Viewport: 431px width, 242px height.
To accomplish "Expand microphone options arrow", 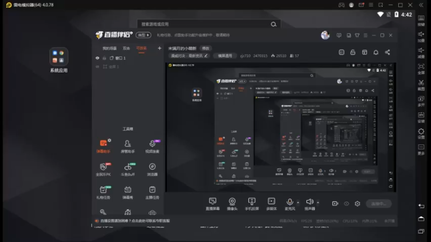I will click(298, 203).
